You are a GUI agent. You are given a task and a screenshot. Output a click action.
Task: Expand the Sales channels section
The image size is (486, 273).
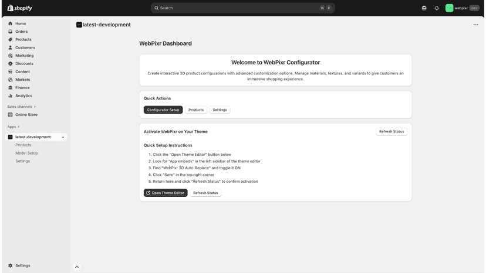pyautogui.click(x=21, y=107)
